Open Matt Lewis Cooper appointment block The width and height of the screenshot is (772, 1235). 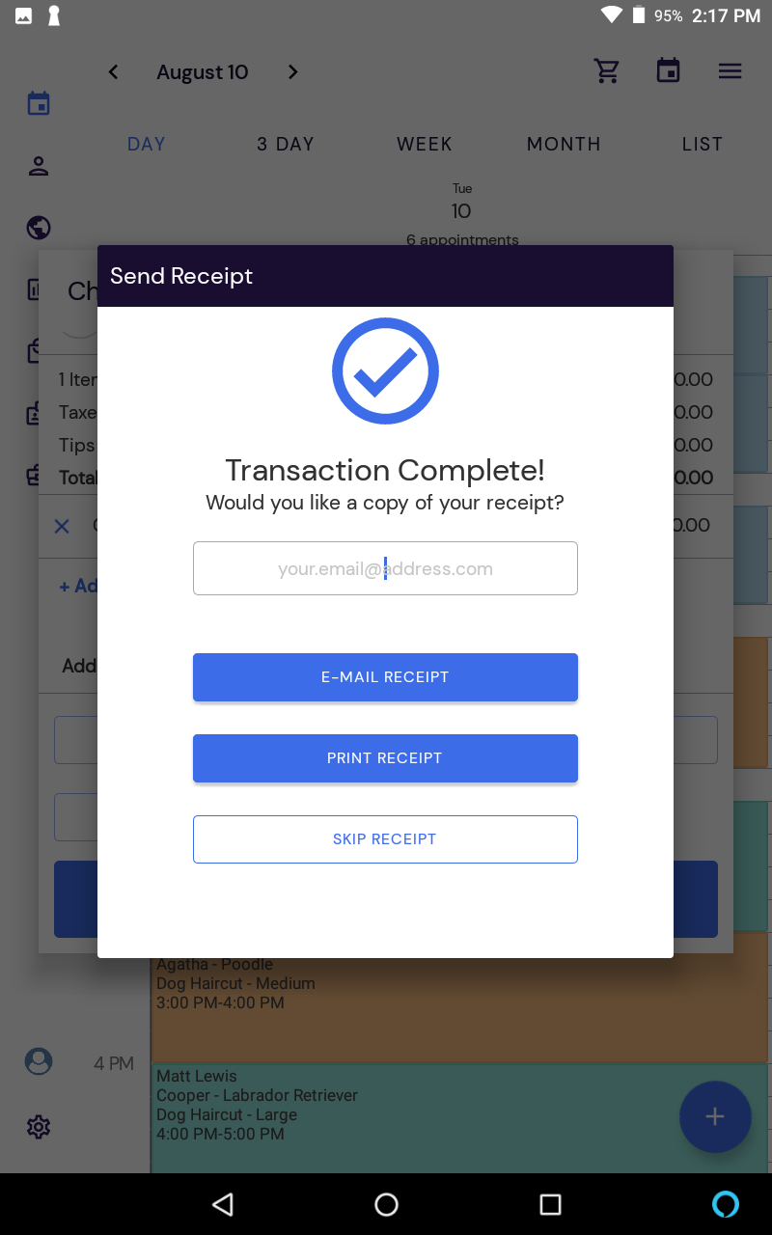coord(461,1117)
